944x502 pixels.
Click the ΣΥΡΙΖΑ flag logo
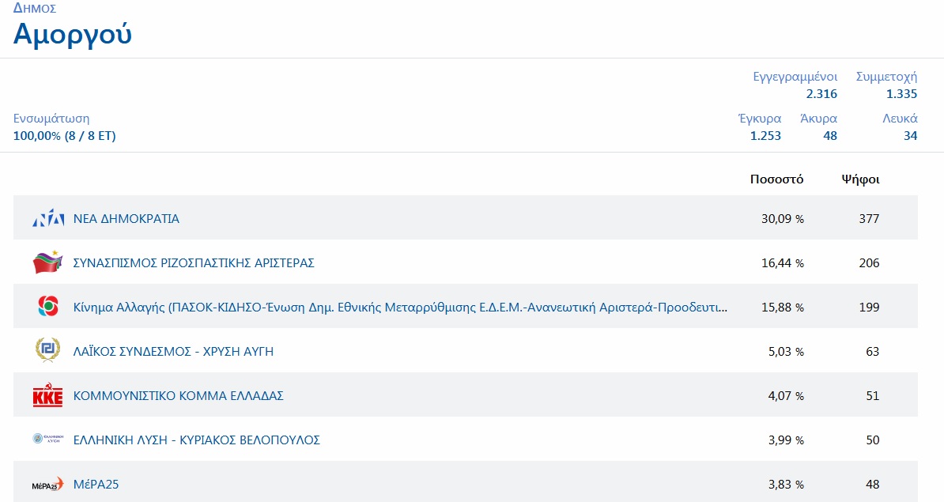[47, 262]
